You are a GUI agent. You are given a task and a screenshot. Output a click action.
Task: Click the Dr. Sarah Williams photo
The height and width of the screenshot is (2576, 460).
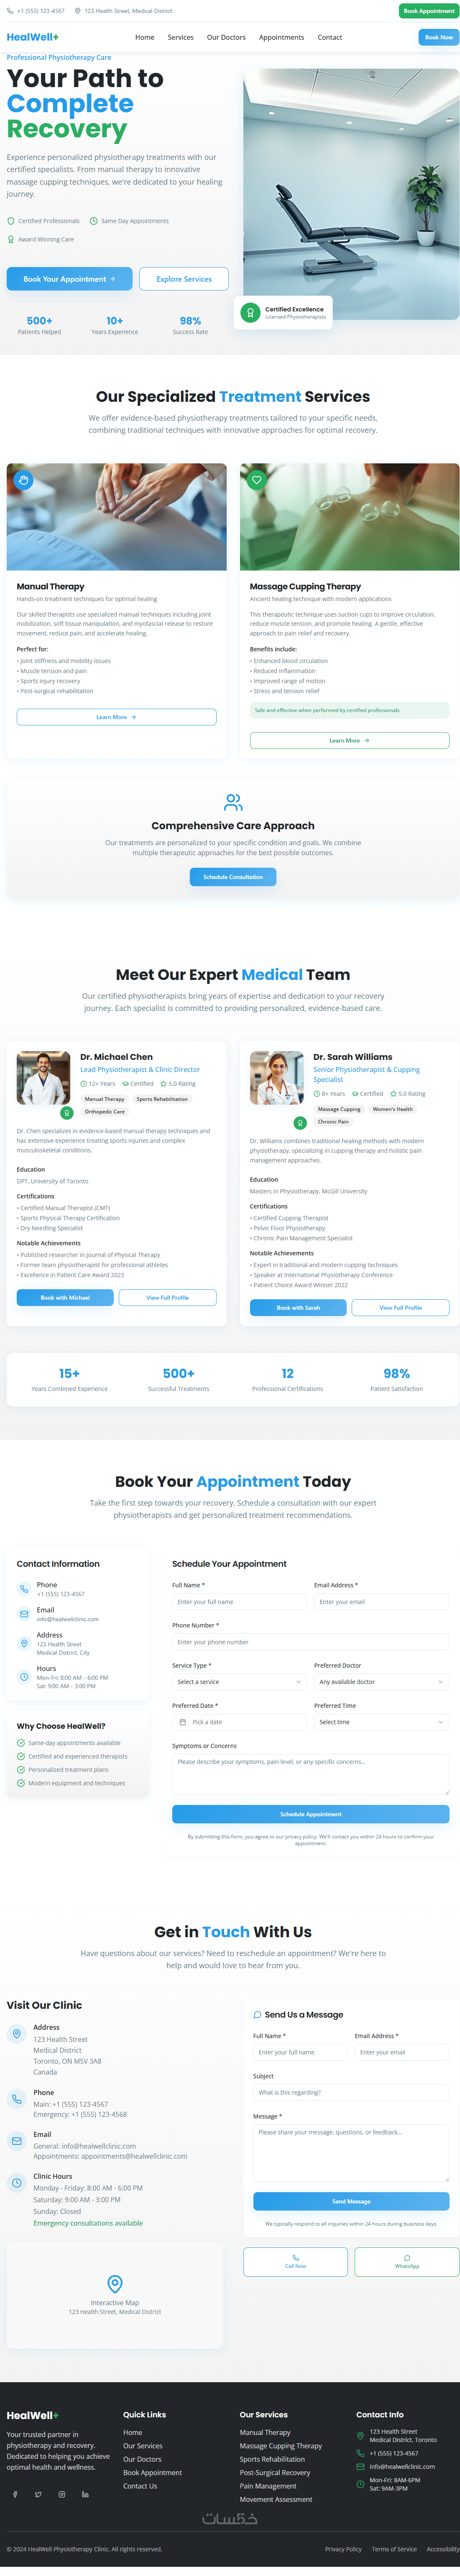pos(277,1077)
